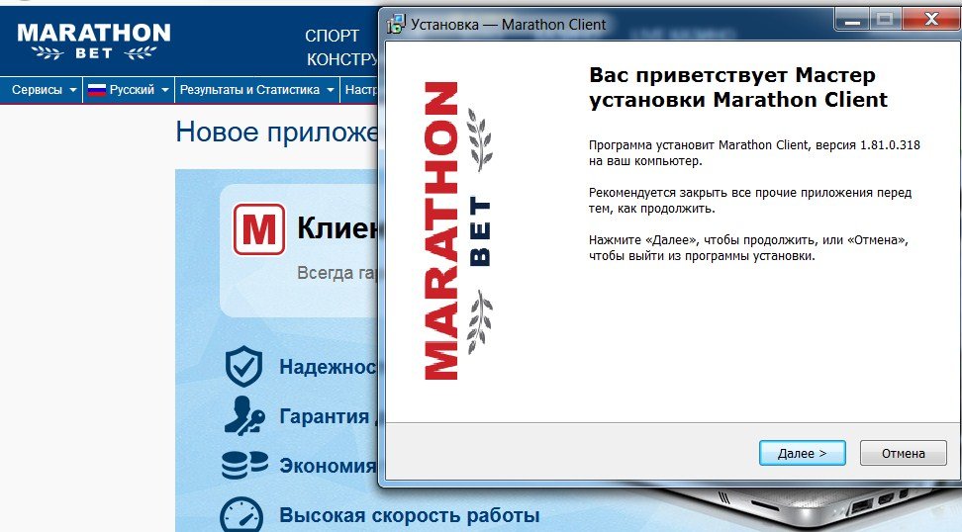Click the vertical Marathon Bet installer logo
This screenshot has width=962, height=532.
coord(457,230)
